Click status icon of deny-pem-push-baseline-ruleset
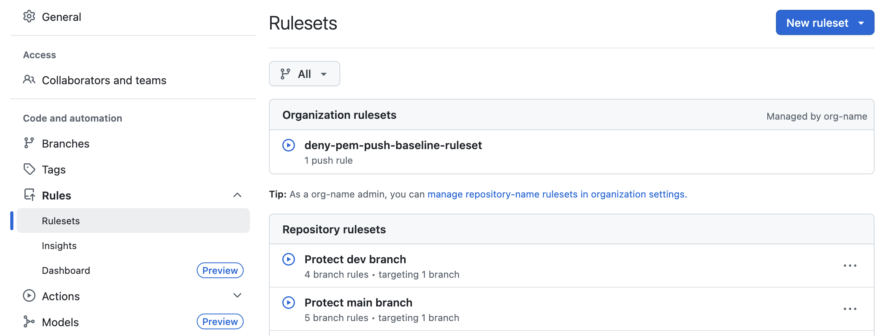The height and width of the screenshot is (336, 884). click(289, 145)
